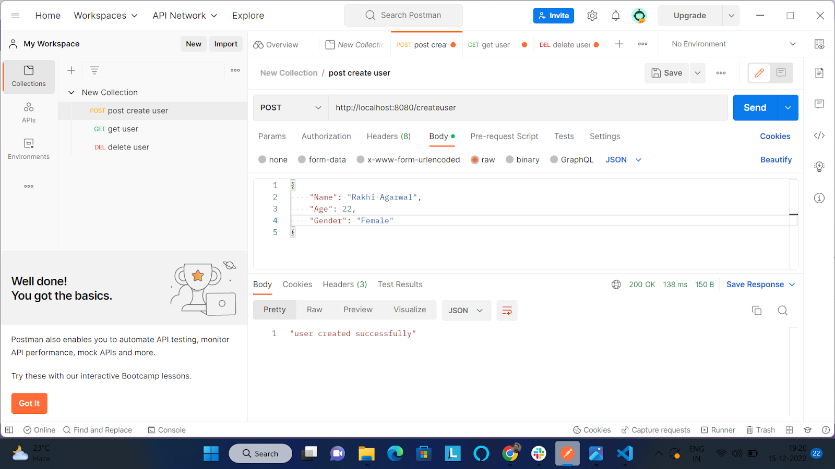This screenshot has width=835, height=469.
Task: Open Documentation icon in right sidebar
Action: coord(819,73)
